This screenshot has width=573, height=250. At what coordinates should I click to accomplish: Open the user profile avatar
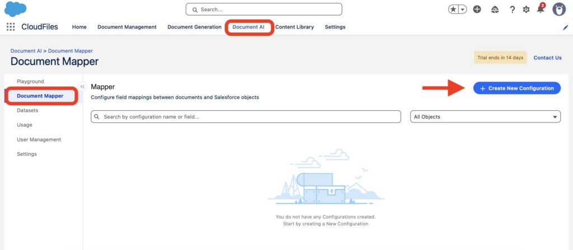[559, 10]
